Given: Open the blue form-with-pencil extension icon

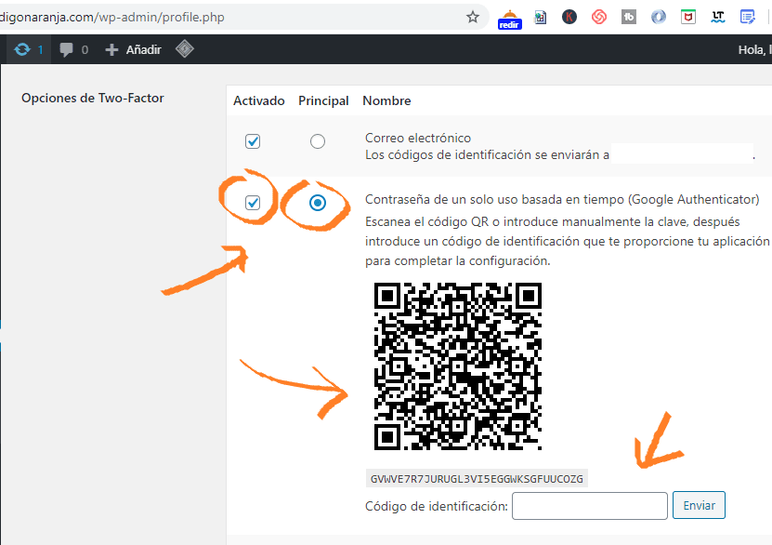Looking at the screenshot, I should tap(748, 18).
